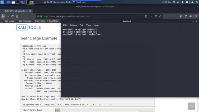The height and width of the screenshot is (112, 199).
Task: Open the terminal Actions menu
Action: (73, 25)
